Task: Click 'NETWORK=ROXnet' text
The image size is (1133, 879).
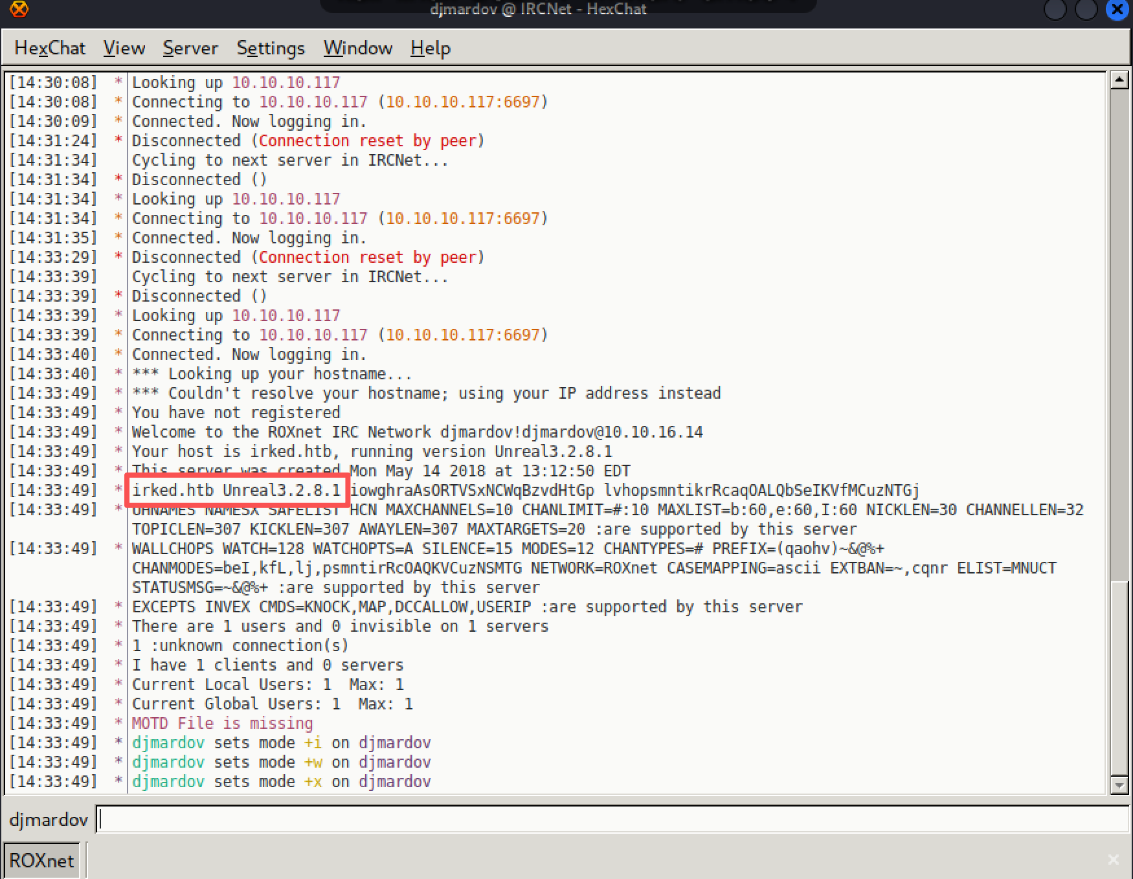Action: point(594,568)
